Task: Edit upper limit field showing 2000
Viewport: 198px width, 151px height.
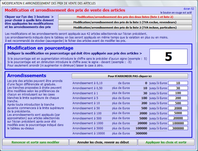Action: [x=178, y=108]
